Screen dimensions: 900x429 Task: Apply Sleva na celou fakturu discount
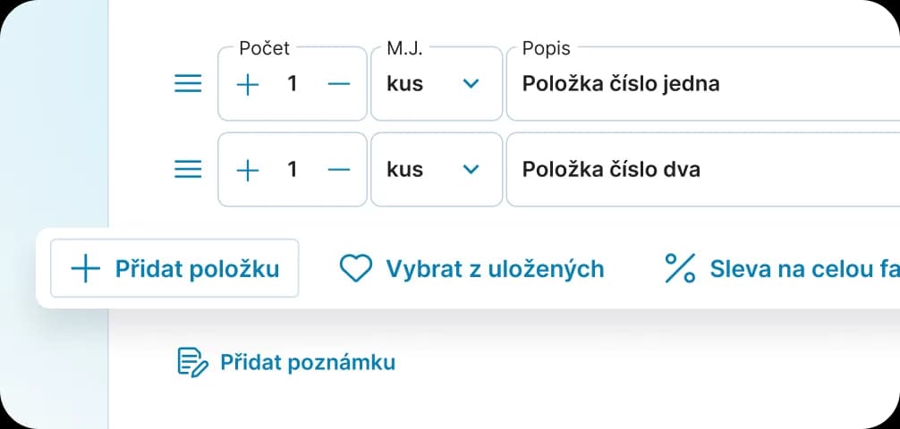pyautogui.click(x=782, y=268)
